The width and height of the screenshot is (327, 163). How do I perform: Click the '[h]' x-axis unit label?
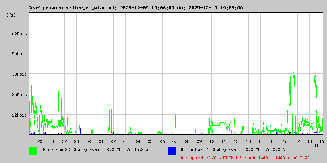coord(318,145)
